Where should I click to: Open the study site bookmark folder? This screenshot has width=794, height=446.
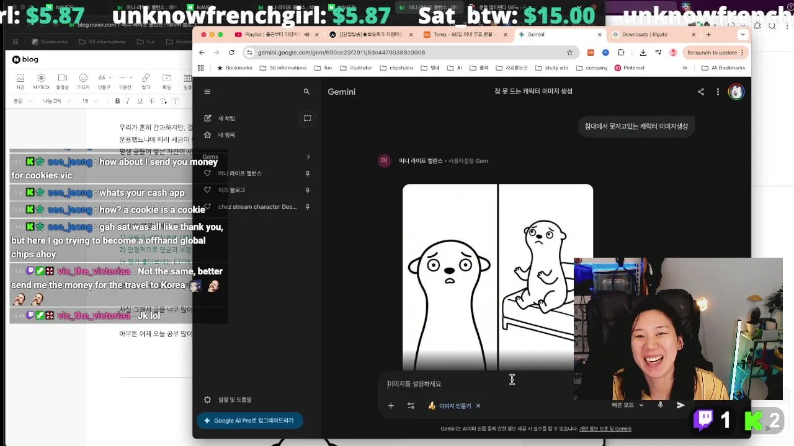point(551,68)
